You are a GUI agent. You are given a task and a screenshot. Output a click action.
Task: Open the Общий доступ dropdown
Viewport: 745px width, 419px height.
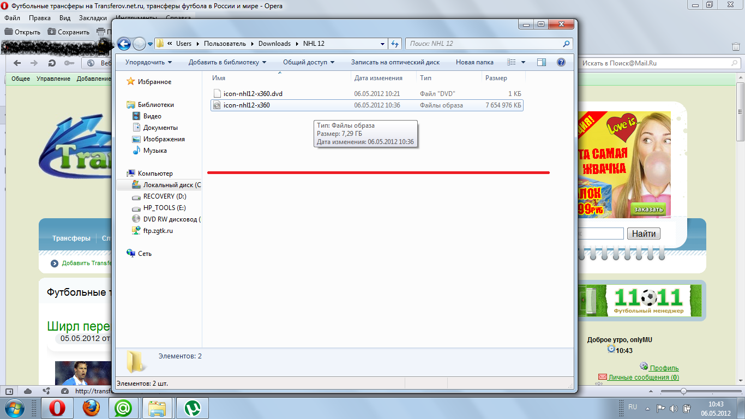309,62
